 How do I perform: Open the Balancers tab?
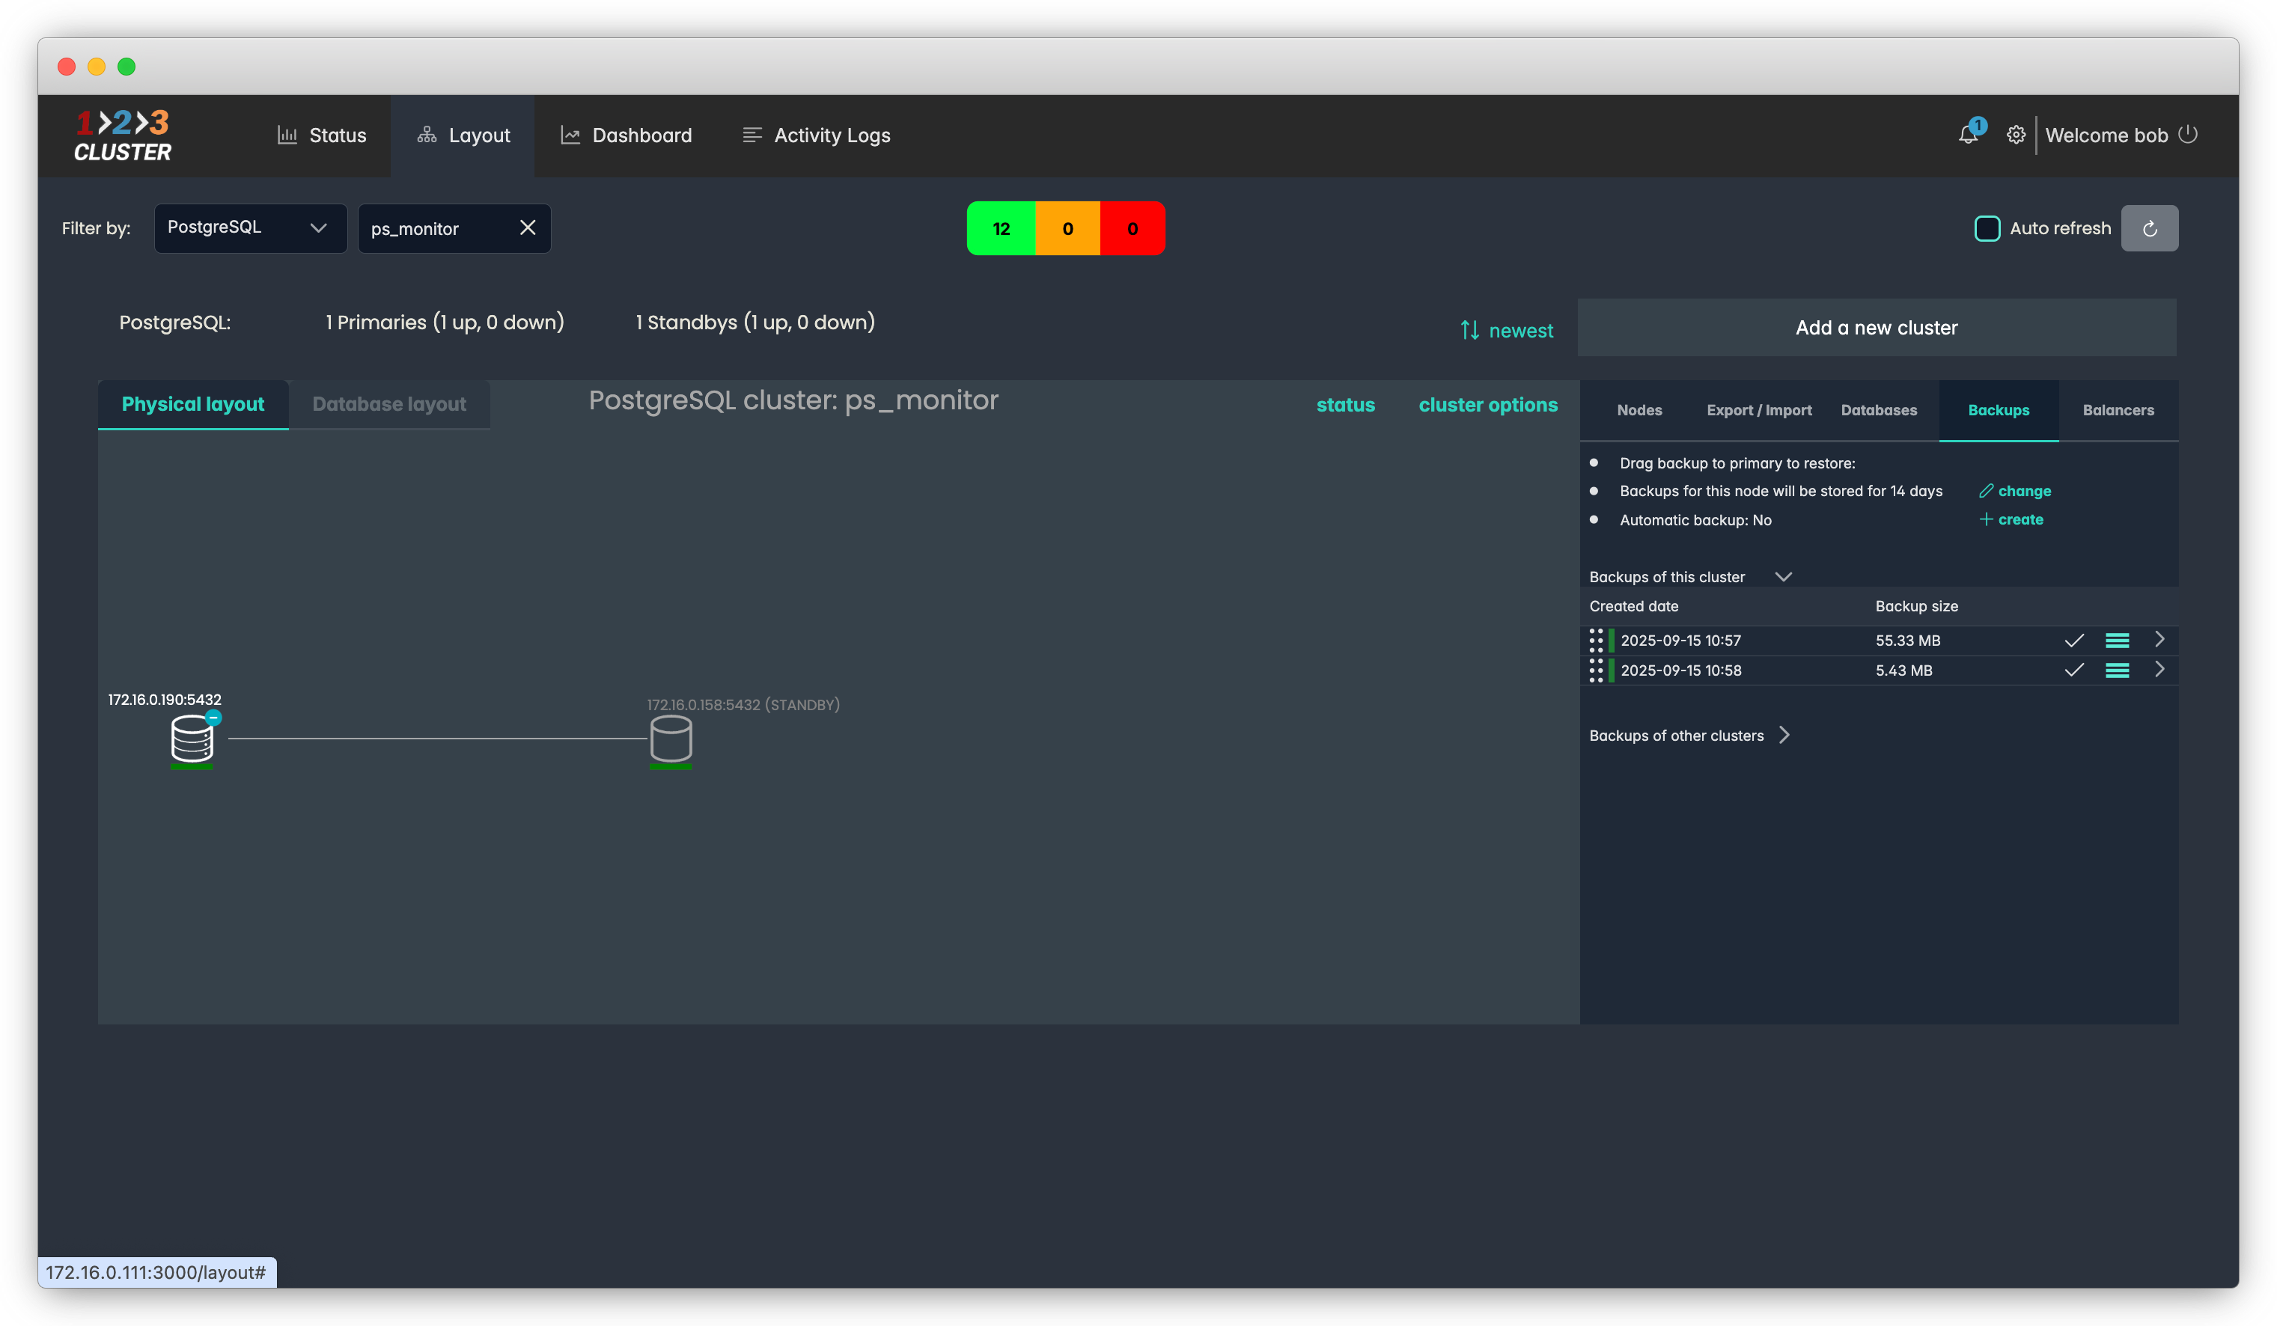(2118, 410)
